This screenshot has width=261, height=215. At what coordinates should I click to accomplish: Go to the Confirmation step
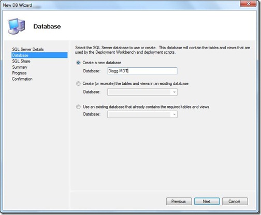click(x=22, y=79)
